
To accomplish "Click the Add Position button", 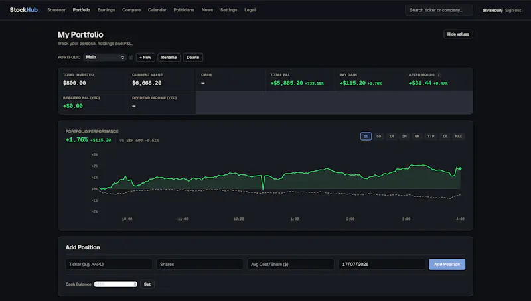I will click(x=447, y=264).
